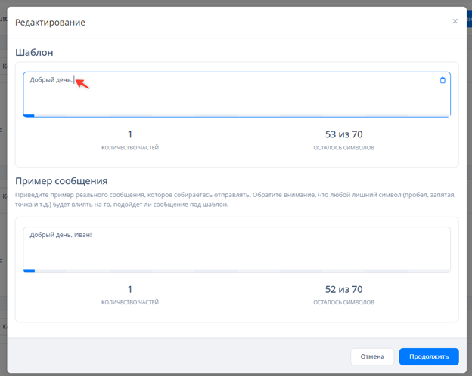Click the '53 из 70' characters counter

coord(343,134)
